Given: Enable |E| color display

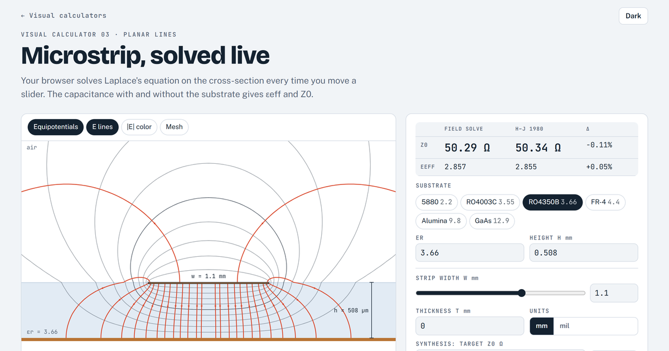Looking at the screenshot, I should 139,127.
